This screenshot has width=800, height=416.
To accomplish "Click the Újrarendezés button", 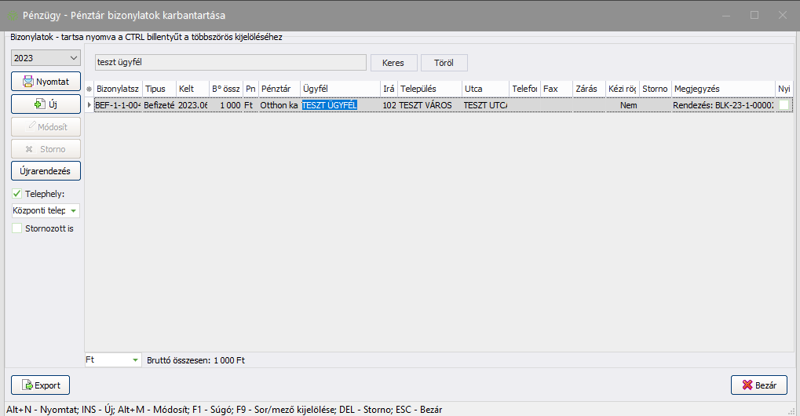I will pos(46,170).
